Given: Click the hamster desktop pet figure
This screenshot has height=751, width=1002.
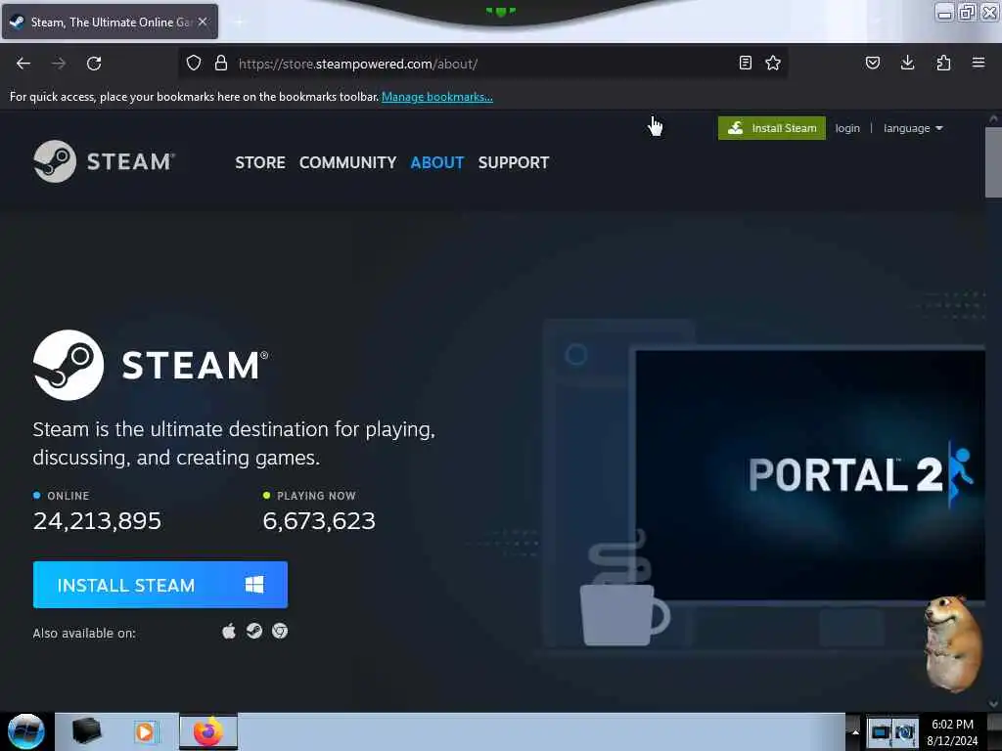Looking at the screenshot, I should (x=953, y=643).
